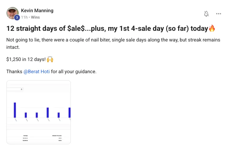
Task: Click the level 3 badge on avatar
Action: [x=17, y=18]
